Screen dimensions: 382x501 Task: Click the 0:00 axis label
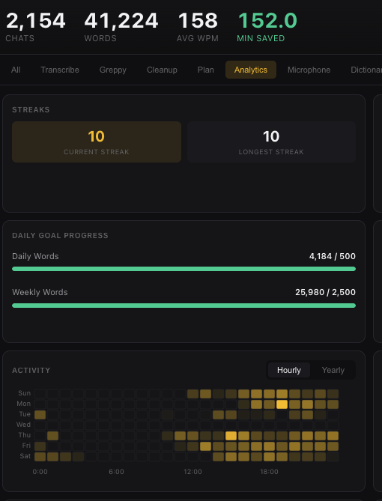[x=40, y=472]
